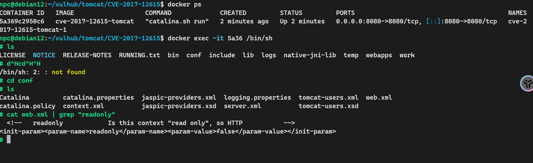The image size is (533, 163).
Task: Click the catalina.policy file name
Action: pyautogui.click(x=28, y=106)
